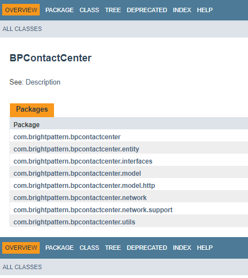Select the orange Packages tab
This screenshot has width=248, height=278.
tap(32, 110)
